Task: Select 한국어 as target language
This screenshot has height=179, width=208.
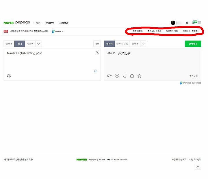Action: pos(135,44)
